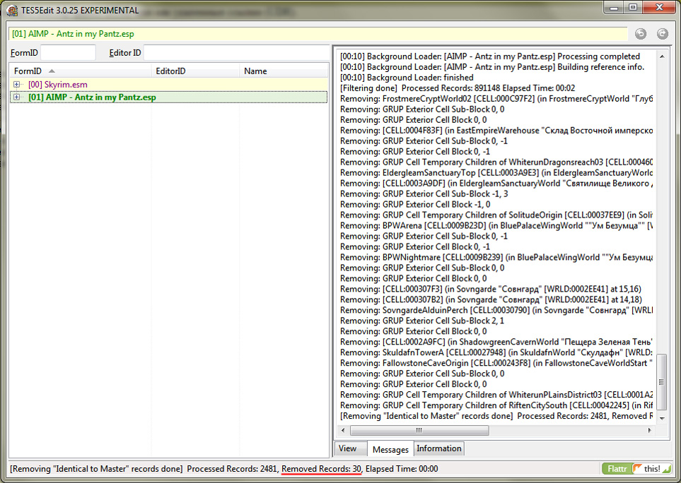Sort by the Name column header
The width and height of the screenshot is (681, 483).
click(284, 71)
